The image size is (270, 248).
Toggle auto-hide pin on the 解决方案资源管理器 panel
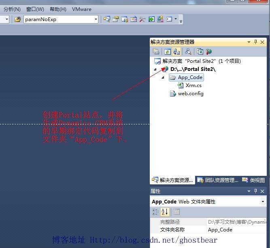(x=255, y=42)
